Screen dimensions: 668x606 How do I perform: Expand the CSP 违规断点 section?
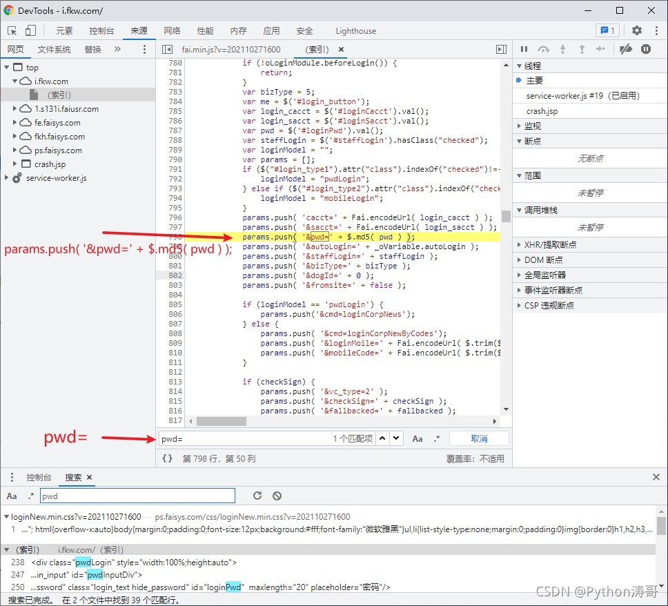pos(519,306)
